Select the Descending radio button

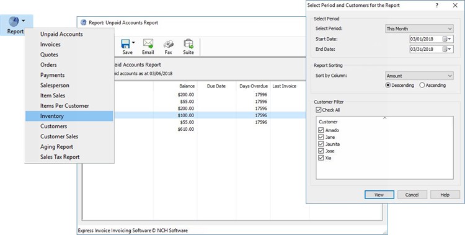387,86
